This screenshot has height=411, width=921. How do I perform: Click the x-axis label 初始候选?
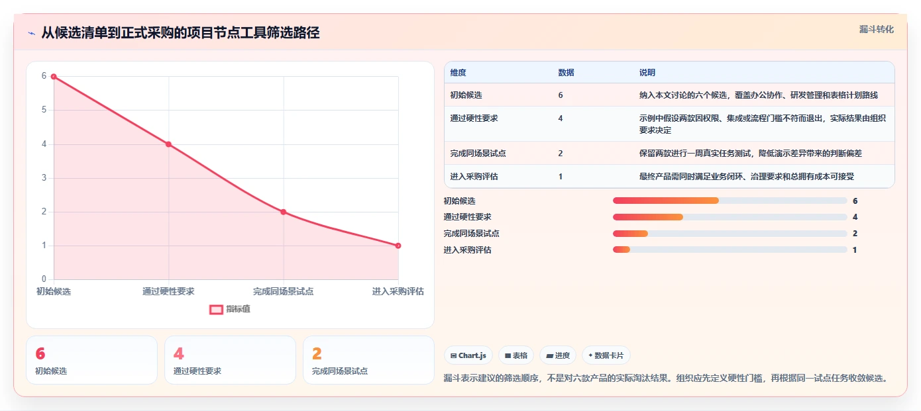54,291
